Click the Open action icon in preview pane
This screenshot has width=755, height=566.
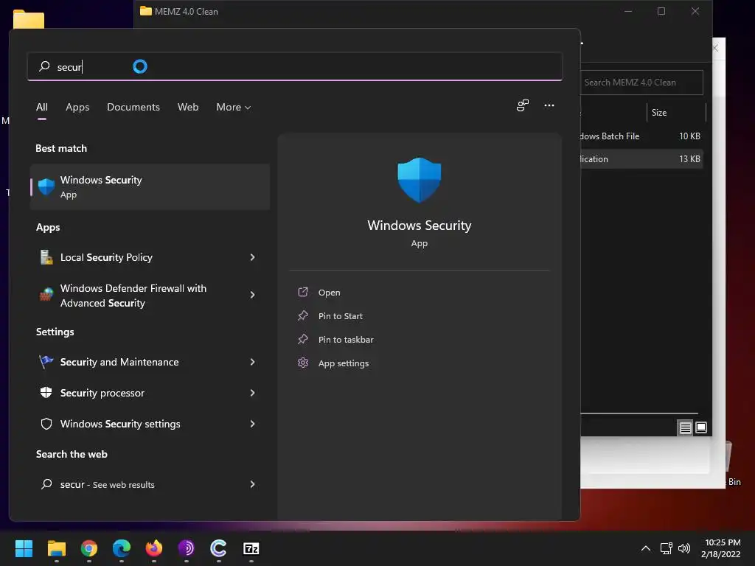click(x=303, y=292)
